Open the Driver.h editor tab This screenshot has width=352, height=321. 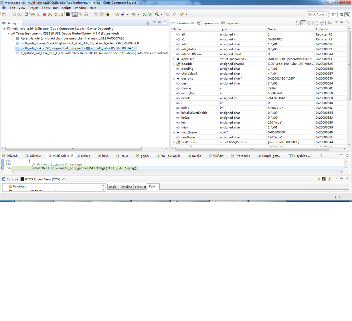(10, 156)
